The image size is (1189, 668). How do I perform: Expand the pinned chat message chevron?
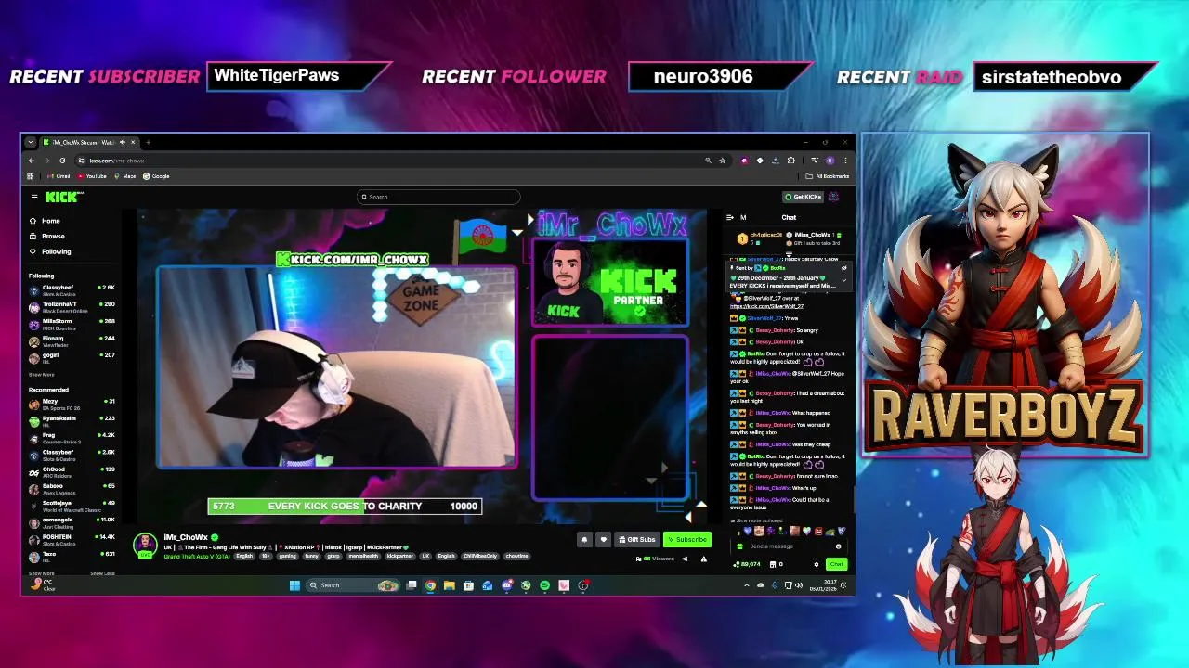pos(843,280)
